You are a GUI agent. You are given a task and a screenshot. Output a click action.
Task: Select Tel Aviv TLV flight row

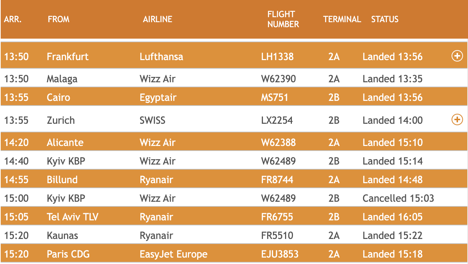coord(234,217)
